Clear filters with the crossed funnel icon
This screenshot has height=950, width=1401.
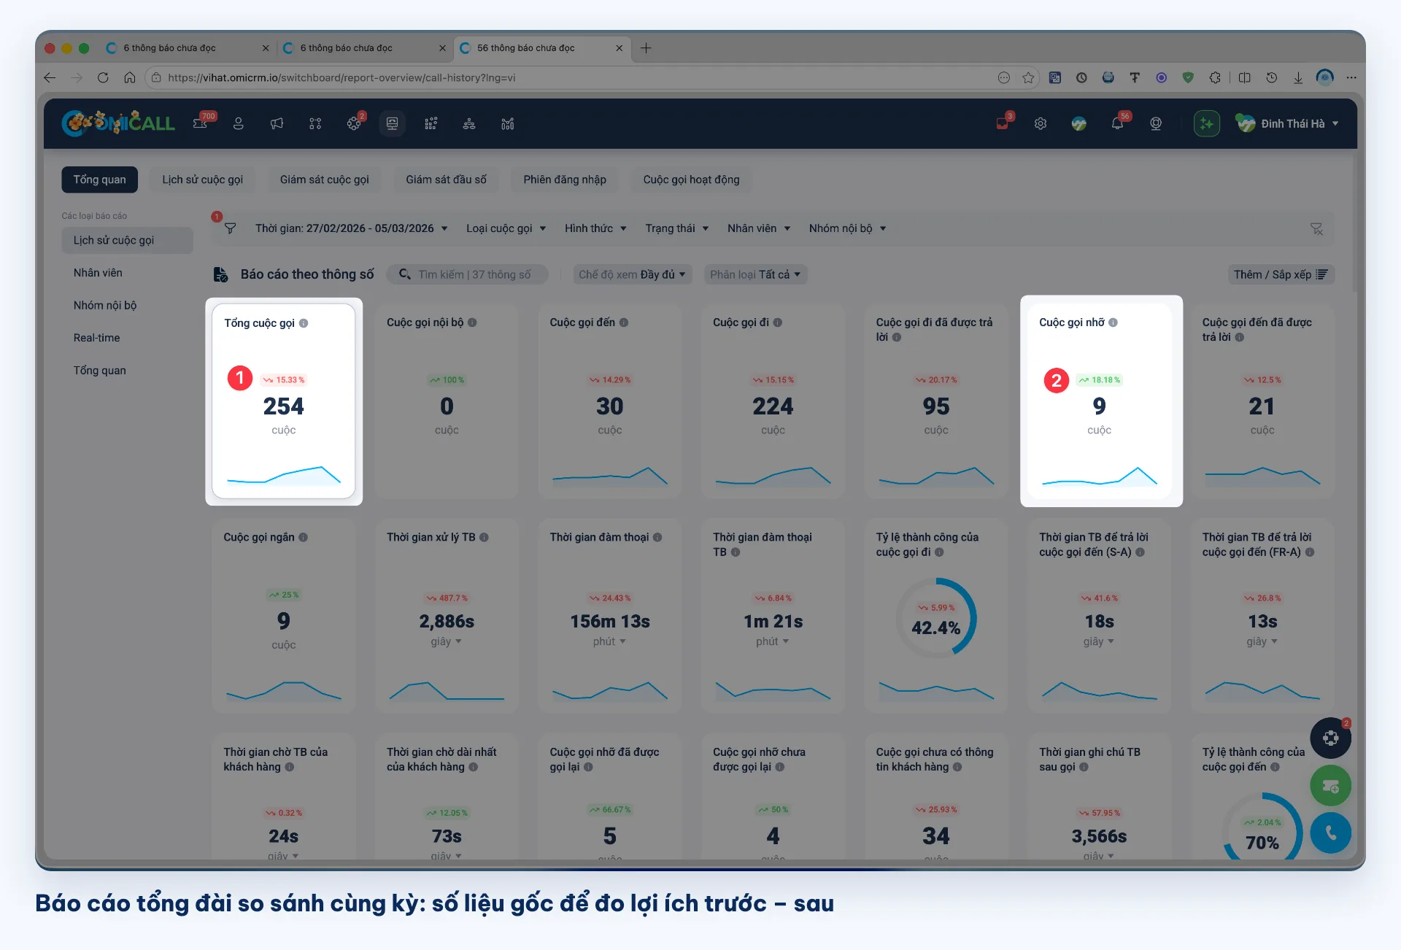pos(1316,229)
